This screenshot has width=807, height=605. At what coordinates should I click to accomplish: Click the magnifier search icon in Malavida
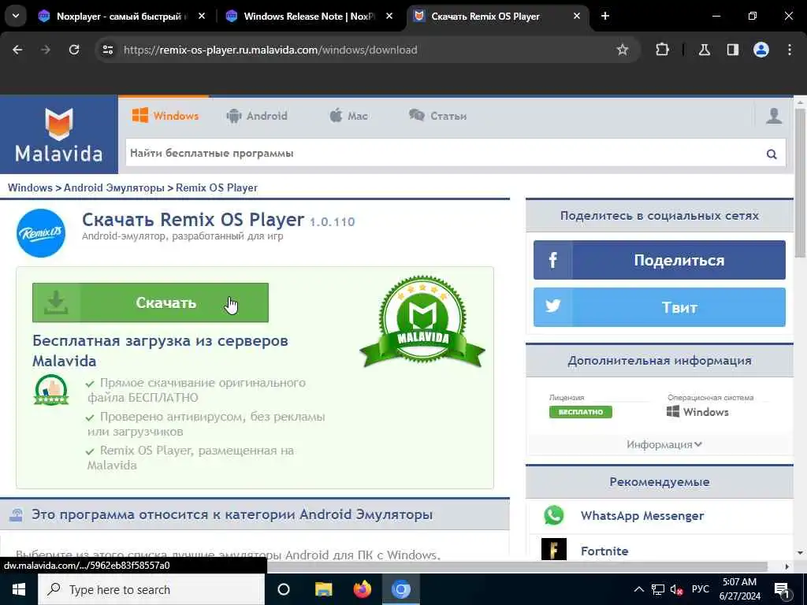coord(772,154)
